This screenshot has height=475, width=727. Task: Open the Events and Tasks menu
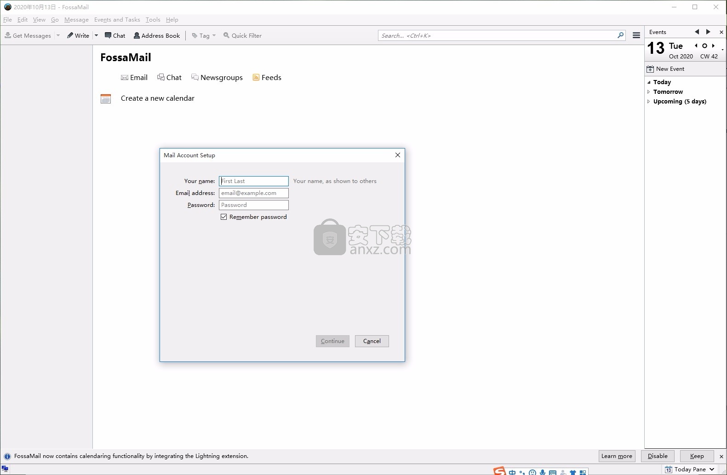117,20
